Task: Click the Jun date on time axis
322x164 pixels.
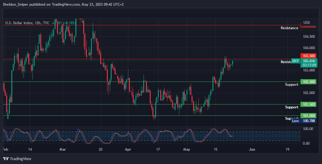Action: (252, 149)
